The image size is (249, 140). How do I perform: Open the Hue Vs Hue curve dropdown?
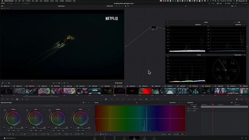click(x=173, y=103)
